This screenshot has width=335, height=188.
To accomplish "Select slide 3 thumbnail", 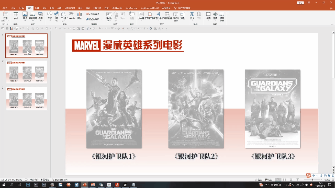I will pos(27,99).
